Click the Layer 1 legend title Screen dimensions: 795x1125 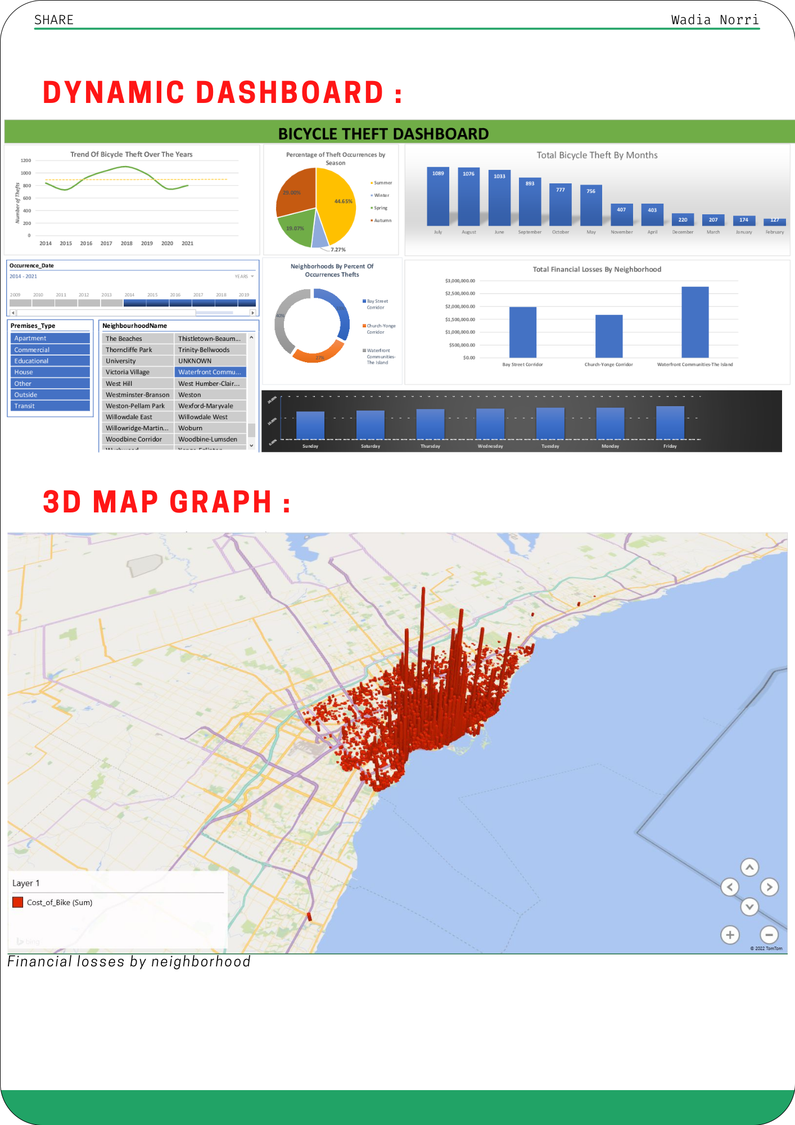(26, 883)
